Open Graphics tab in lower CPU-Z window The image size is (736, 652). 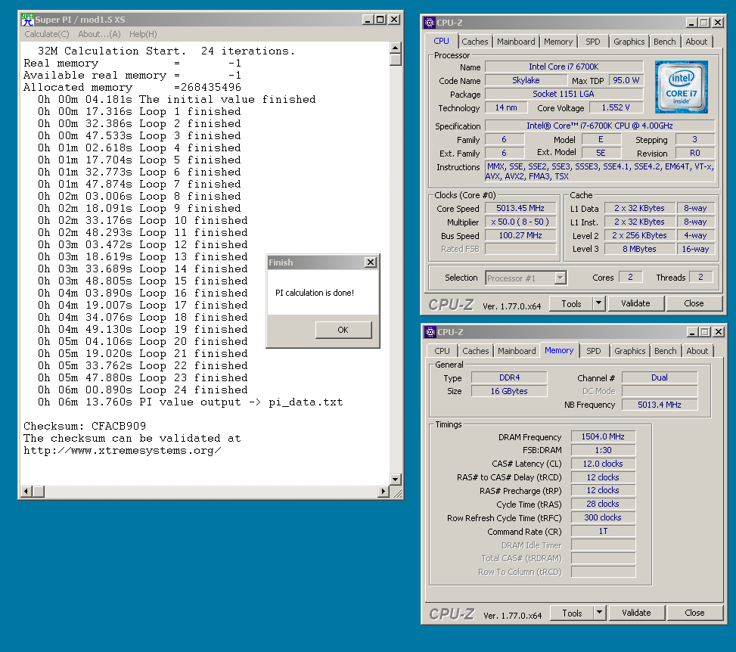point(630,351)
